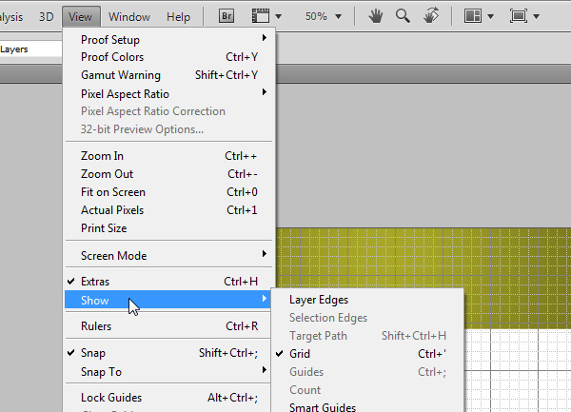The width and height of the screenshot is (571, 412).
Task: Expand the Pixel Aspect Ratio submenu
Action: click(169, 94)
